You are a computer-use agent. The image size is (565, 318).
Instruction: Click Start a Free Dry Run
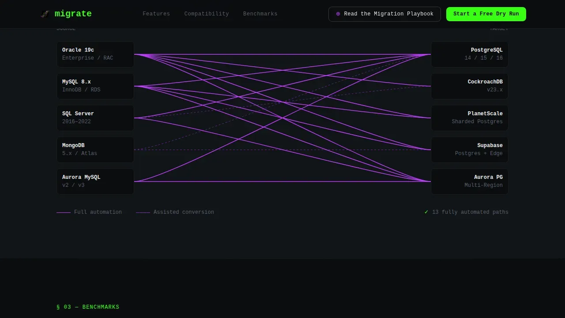click(x=486, y=14)
